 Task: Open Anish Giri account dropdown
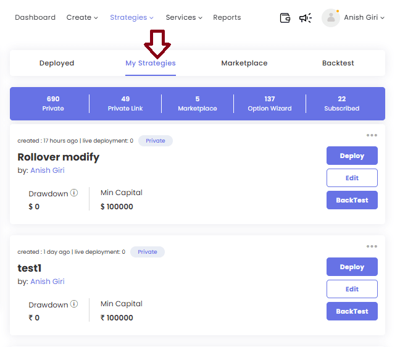click(364, 17)
